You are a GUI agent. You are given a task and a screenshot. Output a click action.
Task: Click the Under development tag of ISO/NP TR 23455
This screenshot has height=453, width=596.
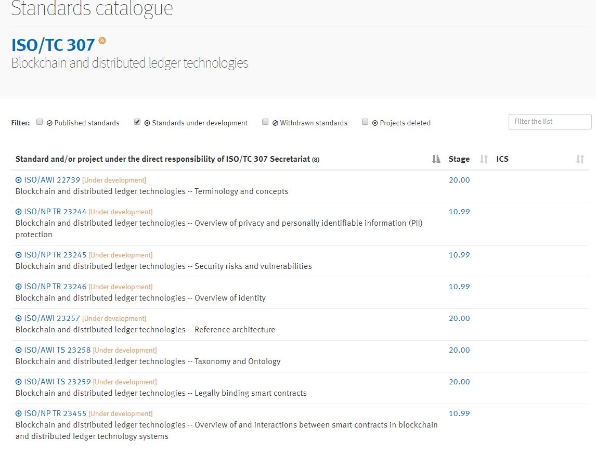pos(121,413)
